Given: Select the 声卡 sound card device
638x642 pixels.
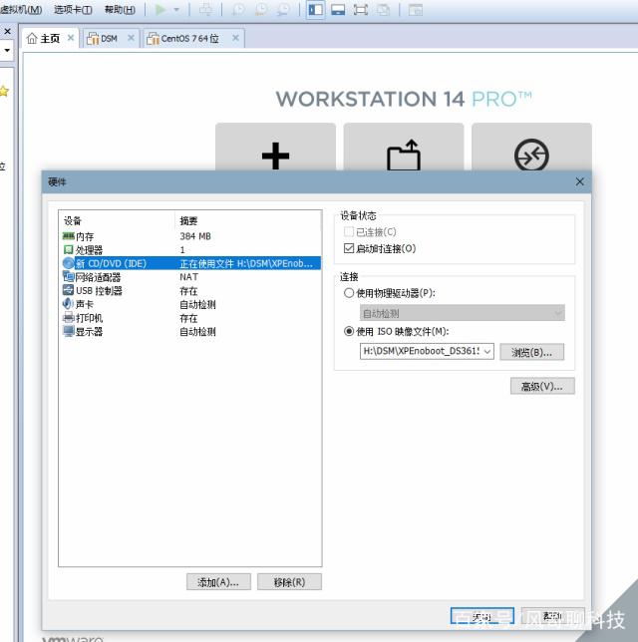Looking at the screenshot, I should 85,304.
